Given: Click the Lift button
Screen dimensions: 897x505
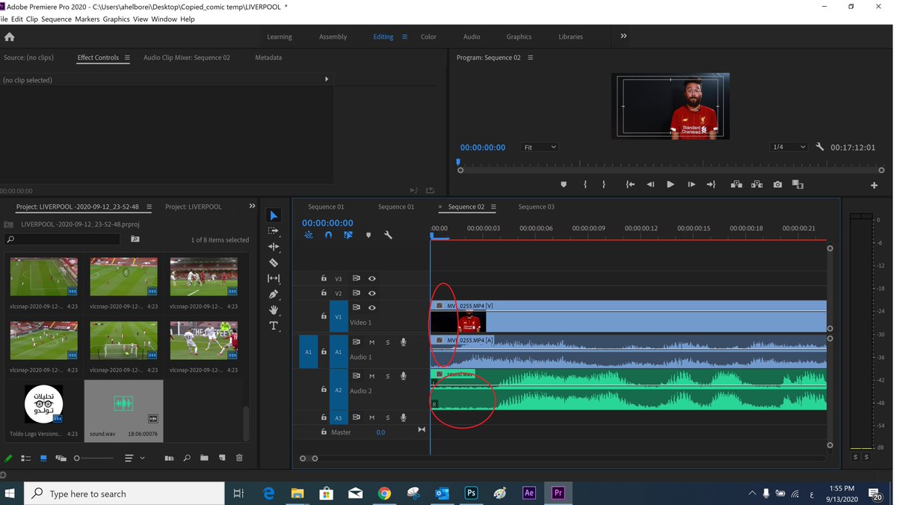Looking at the screenshot, I should [x=736, y=185].
